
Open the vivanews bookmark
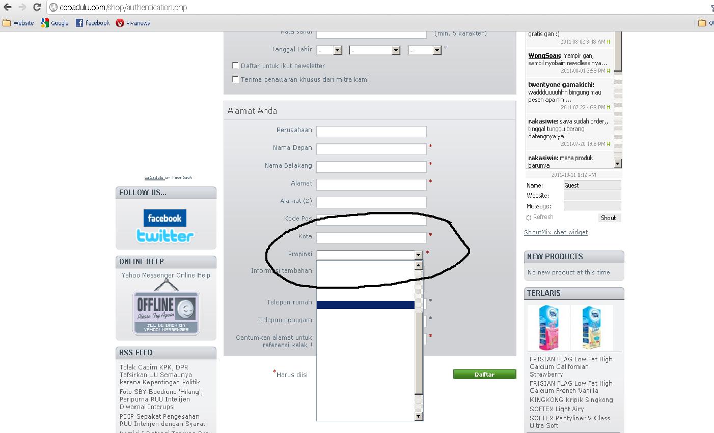coord(133,23)
